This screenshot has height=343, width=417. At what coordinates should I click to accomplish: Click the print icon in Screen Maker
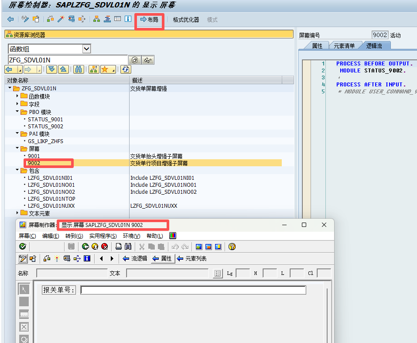point(119,247)
